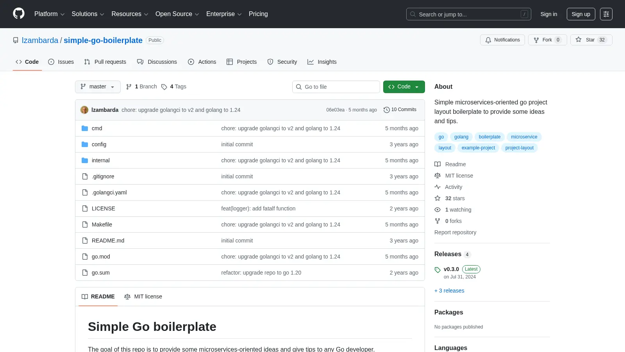Click the v0.3.0 release tag

click(451, 269)
